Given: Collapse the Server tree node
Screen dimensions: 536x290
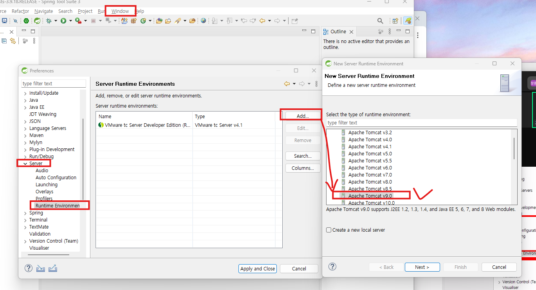Looking at the screenshot, I should (25, 164).
